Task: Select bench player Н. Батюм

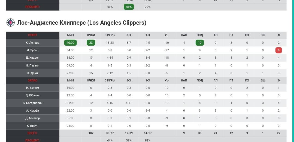Action: tap(33, 88)
